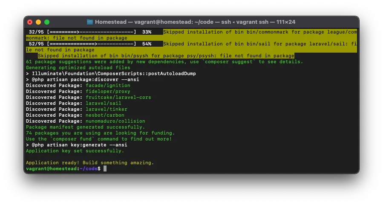Click the "Application ready!" message
The image size is (383, 205).
pyautogui.click(x=90, y=163)
